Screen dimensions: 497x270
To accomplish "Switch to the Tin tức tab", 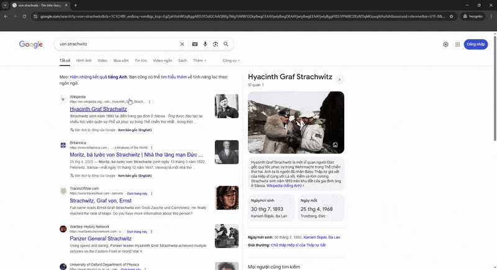I will click(x=141, y=60).
